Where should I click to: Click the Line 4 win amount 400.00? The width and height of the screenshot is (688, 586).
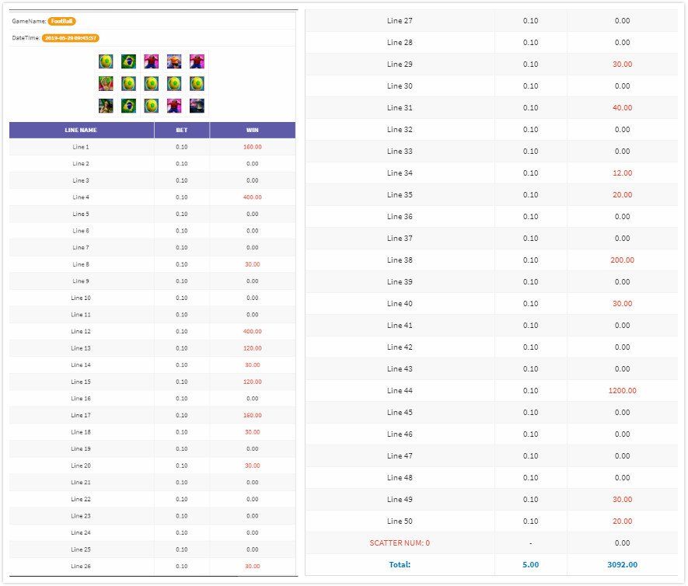pos(253,197)
